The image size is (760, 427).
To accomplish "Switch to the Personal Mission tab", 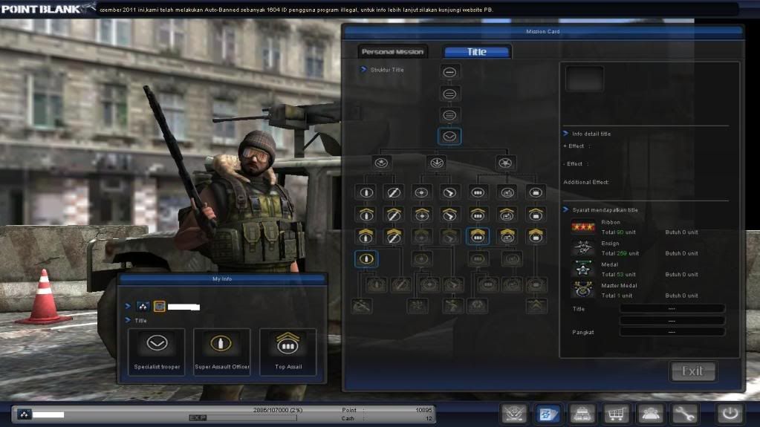I will [x=392, y=51].
